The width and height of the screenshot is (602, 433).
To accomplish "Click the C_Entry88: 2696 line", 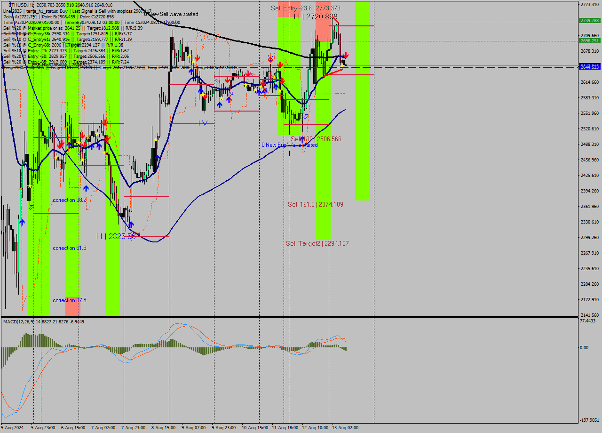I will [x=63, y=45].
